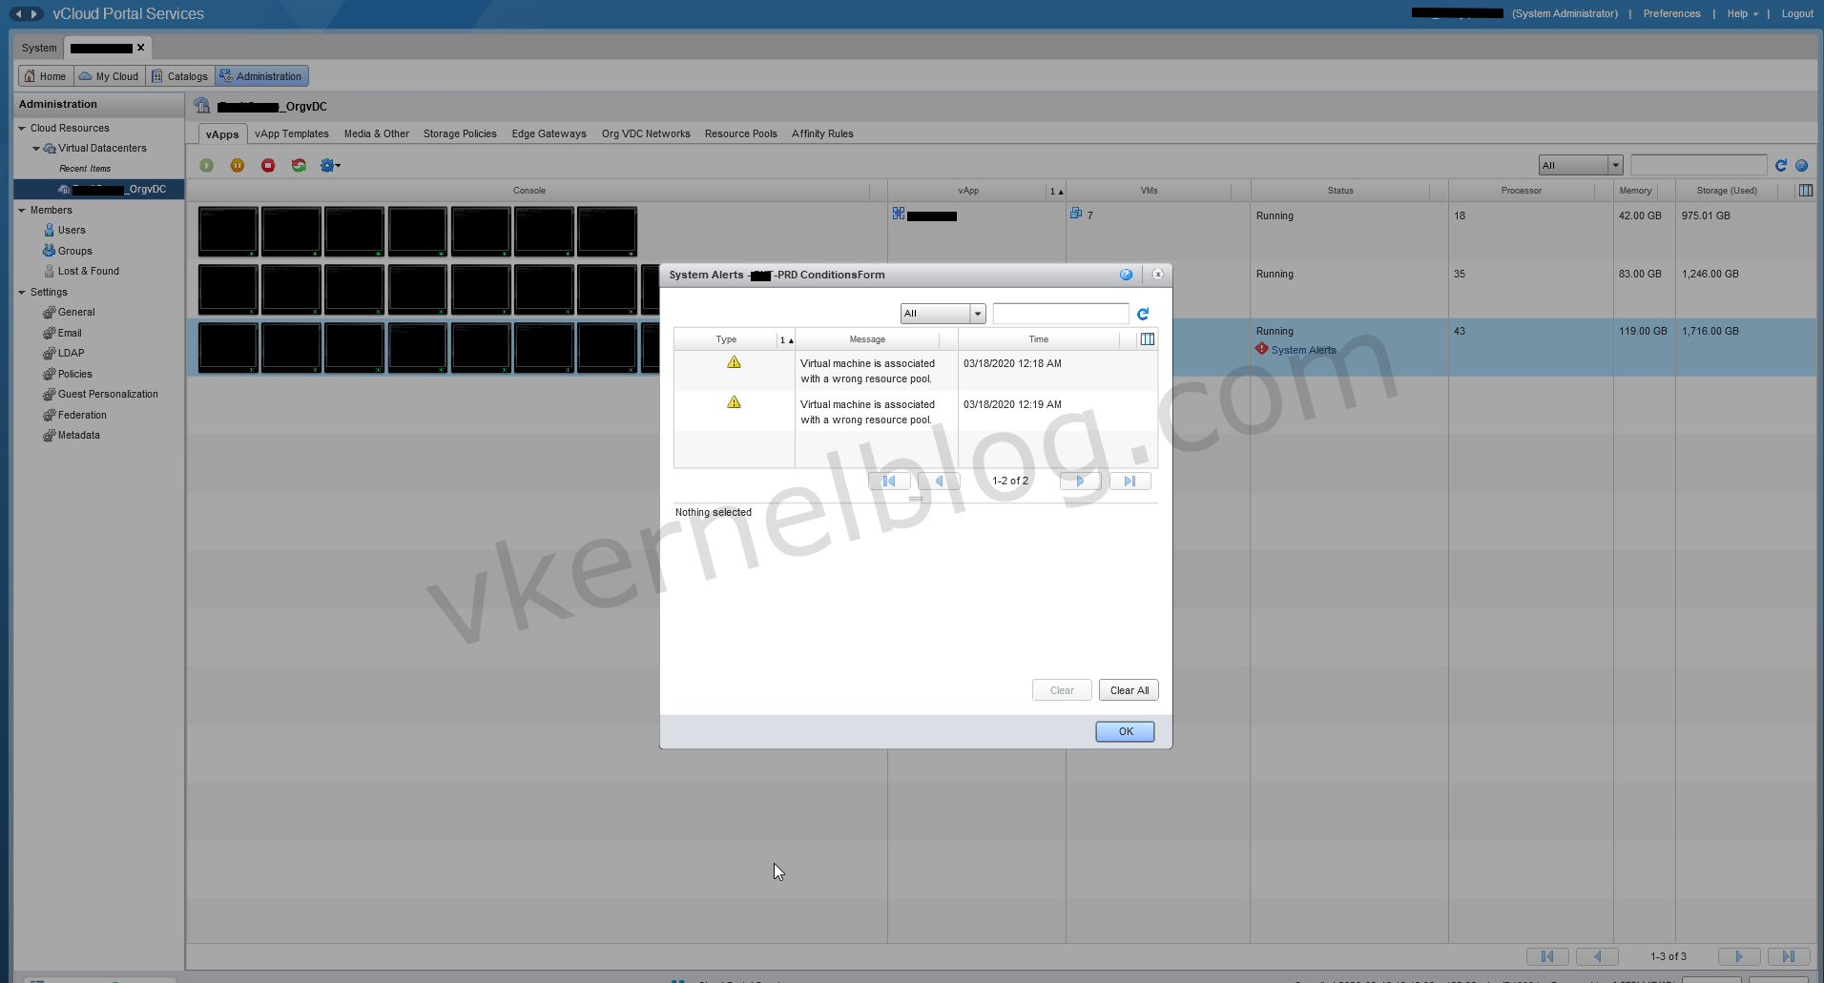This screenshot has width=1824, height=983.
Task: Collapse the Cloud Resources tree section
Action: pyautogui.click(x=21, y=127)
